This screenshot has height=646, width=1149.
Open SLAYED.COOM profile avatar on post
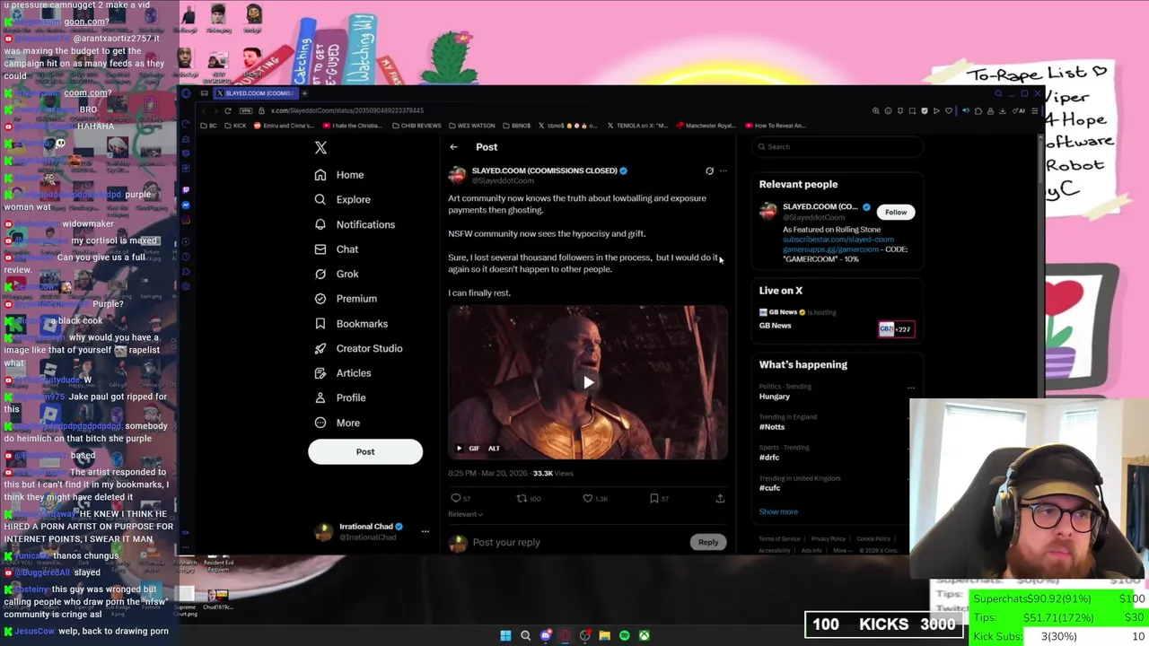coord(458,175)
